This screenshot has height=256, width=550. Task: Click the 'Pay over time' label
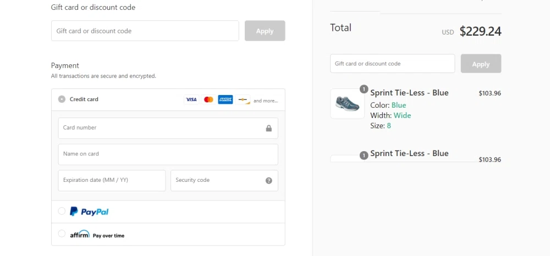tap(108, 236)
